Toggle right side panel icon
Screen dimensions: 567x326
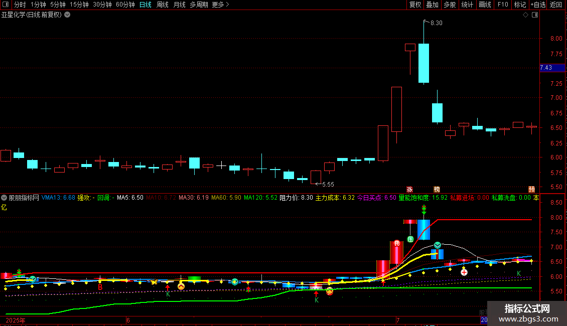[535, 15]
